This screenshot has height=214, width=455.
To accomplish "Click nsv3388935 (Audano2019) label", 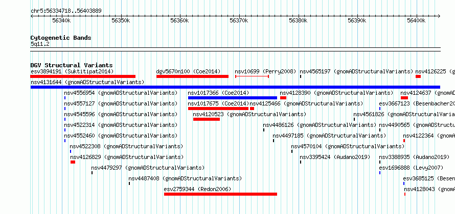I will point(415,157).
